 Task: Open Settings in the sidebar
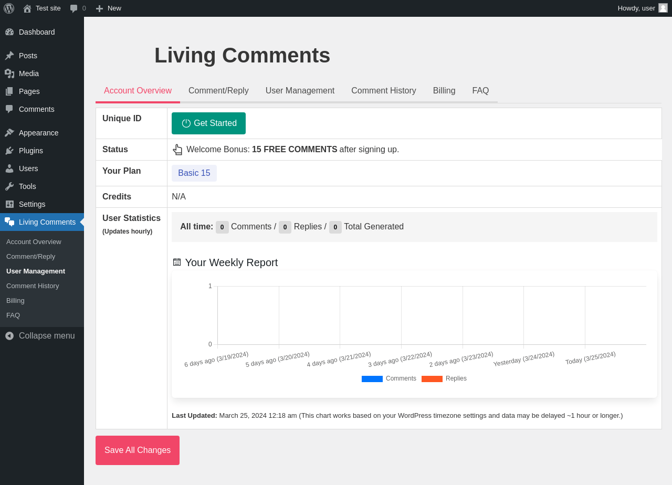coord(42,204)
